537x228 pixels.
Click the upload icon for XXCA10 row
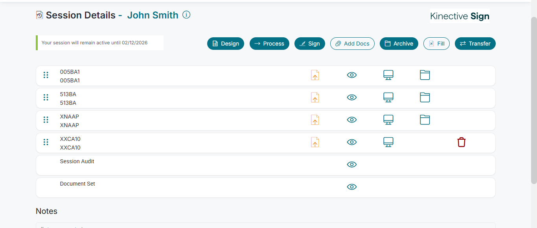315,142
